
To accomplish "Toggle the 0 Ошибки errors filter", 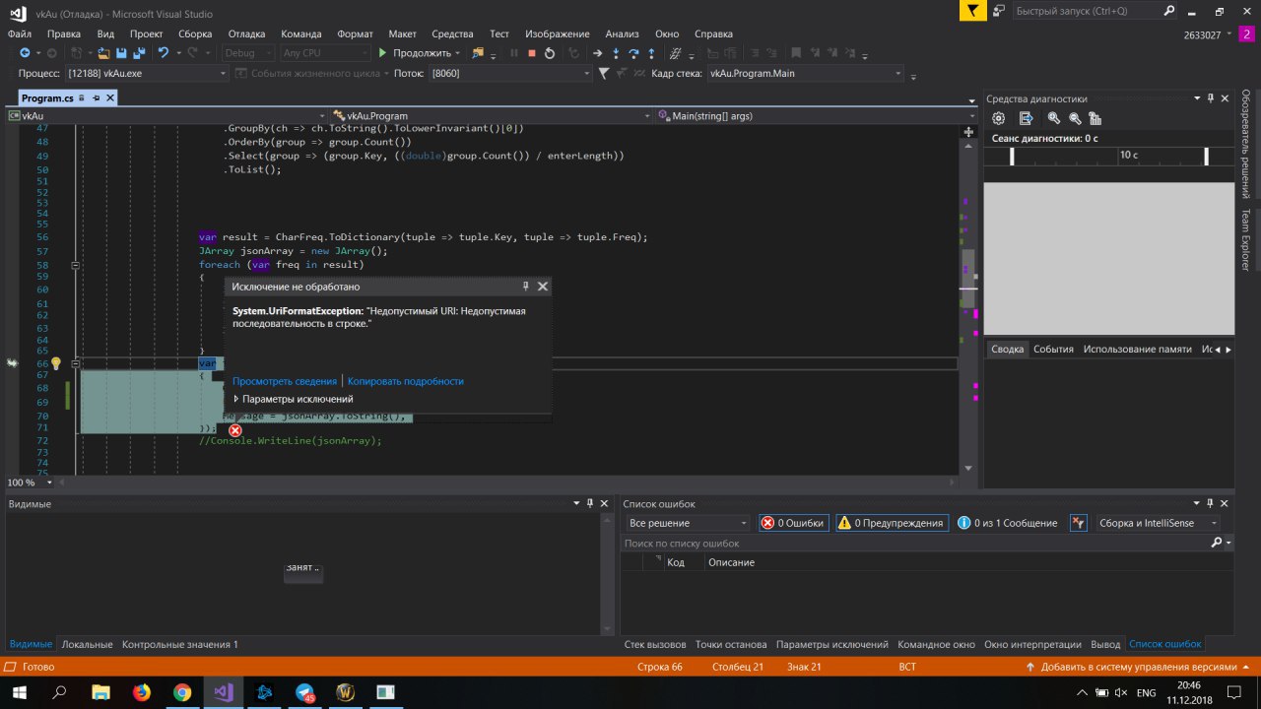I will pos(793,523).
